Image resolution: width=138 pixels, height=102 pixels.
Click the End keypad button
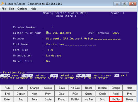click(7, 94)
